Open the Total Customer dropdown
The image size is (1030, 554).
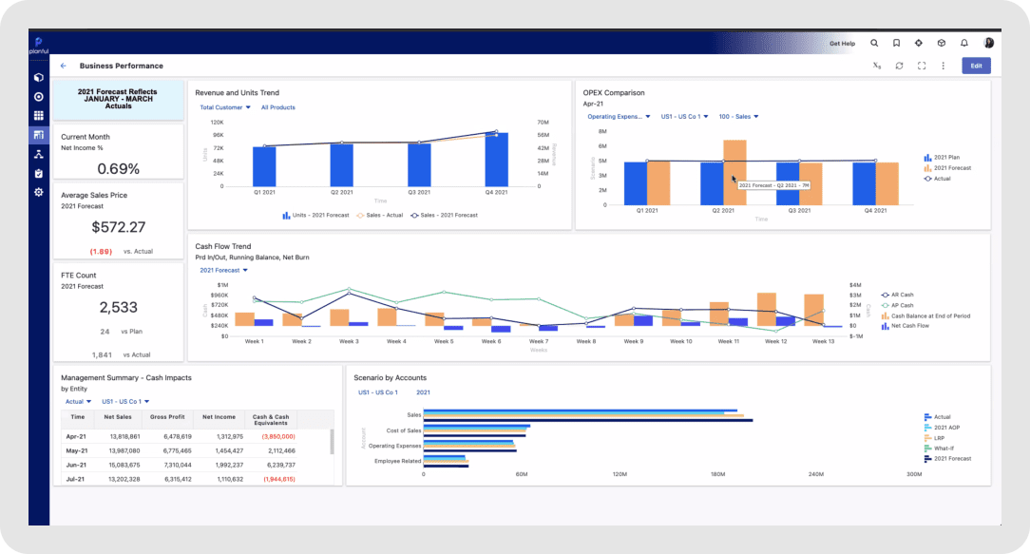point(221,107)
